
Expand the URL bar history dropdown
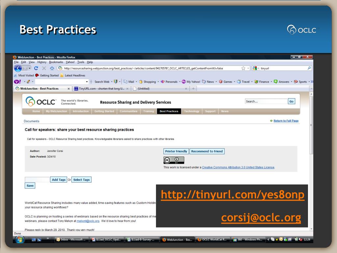pyautogui.click(x=248, y=68)
